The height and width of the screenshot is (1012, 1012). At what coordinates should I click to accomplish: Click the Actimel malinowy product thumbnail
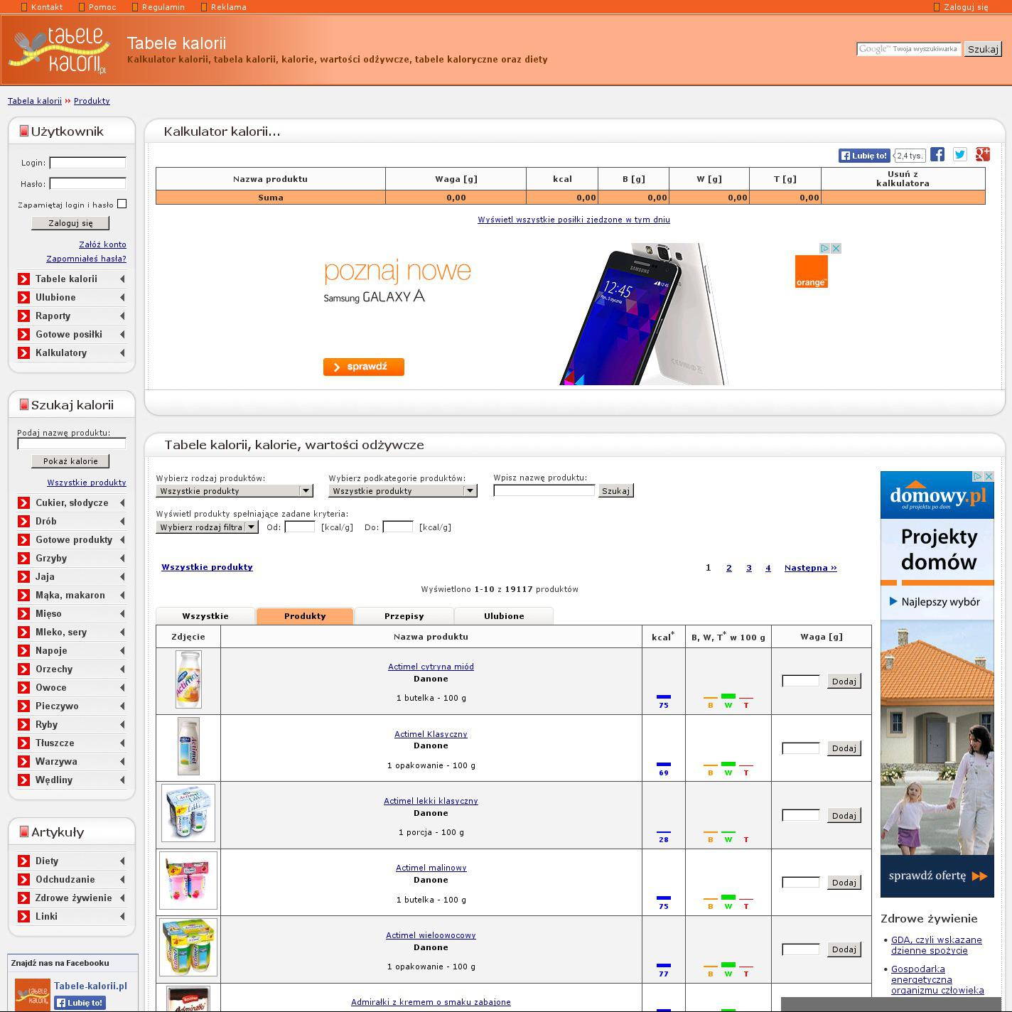pos(188,881)
